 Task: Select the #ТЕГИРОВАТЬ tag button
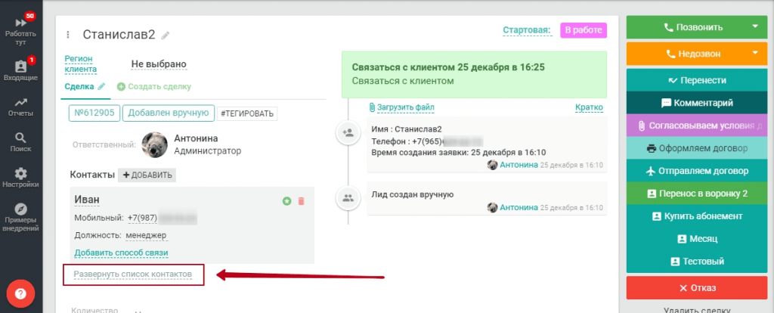click(x=247, y=113)
